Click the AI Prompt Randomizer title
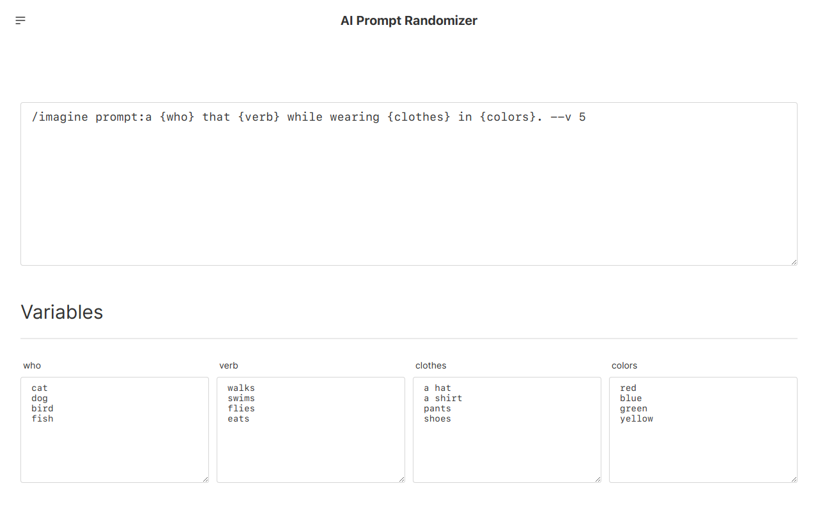818x511 pixels. tap(408, 20)
